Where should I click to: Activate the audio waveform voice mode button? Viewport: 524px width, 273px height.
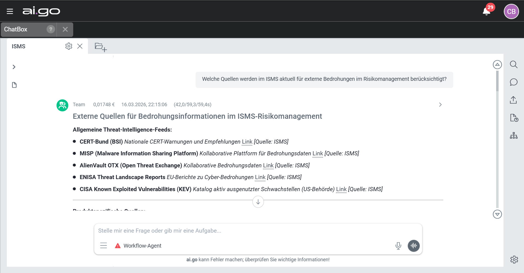(414, 246)
